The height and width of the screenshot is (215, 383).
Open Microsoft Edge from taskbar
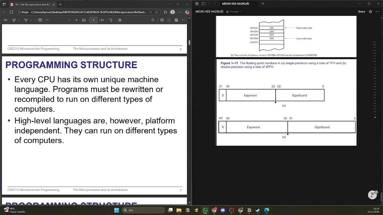click(267, 210)
